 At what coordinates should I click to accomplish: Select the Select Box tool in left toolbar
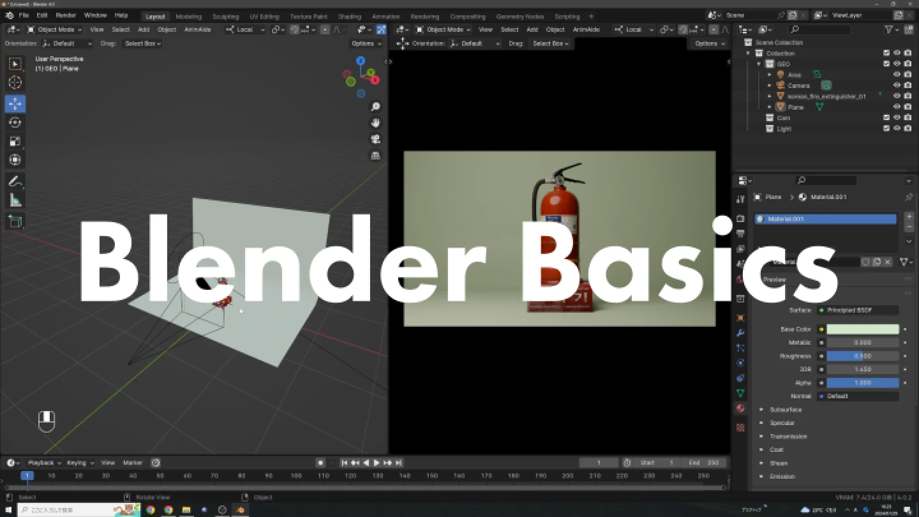(15, 64)
